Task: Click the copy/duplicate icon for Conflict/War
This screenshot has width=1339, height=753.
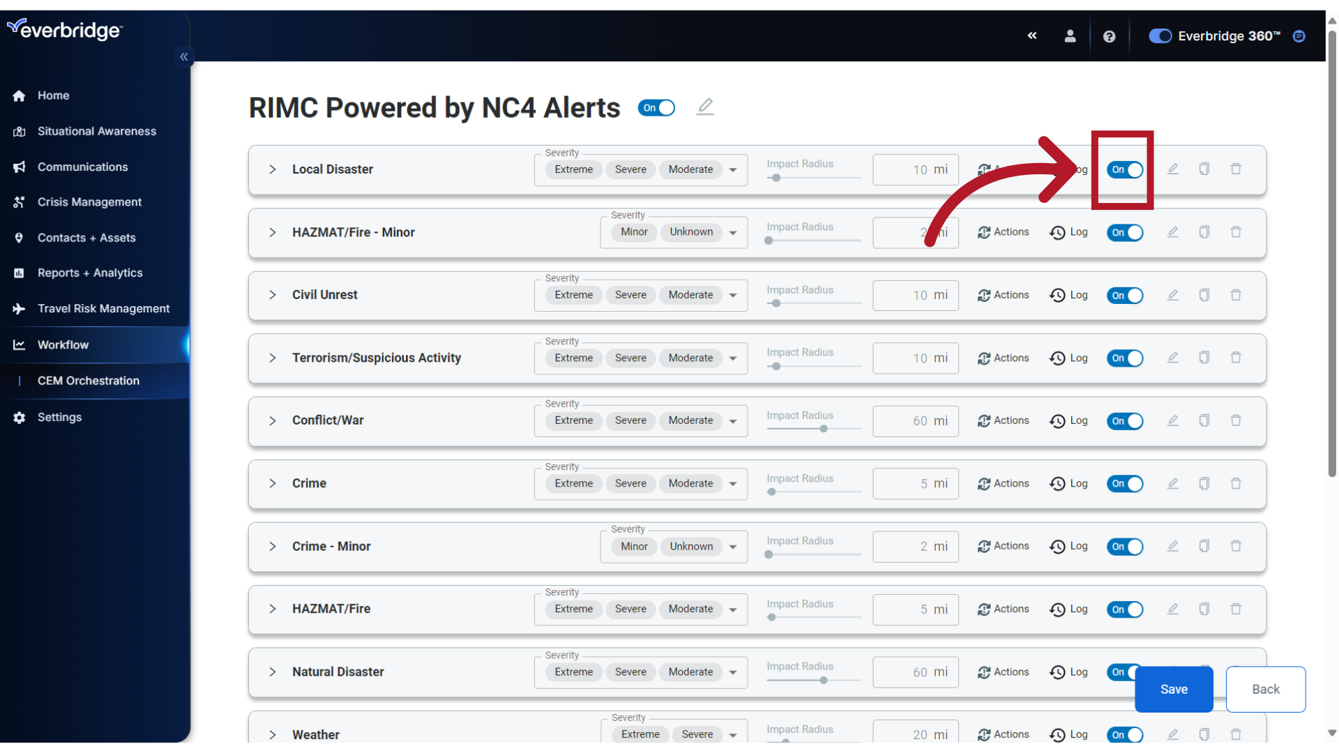Action: coord(1204,420)
